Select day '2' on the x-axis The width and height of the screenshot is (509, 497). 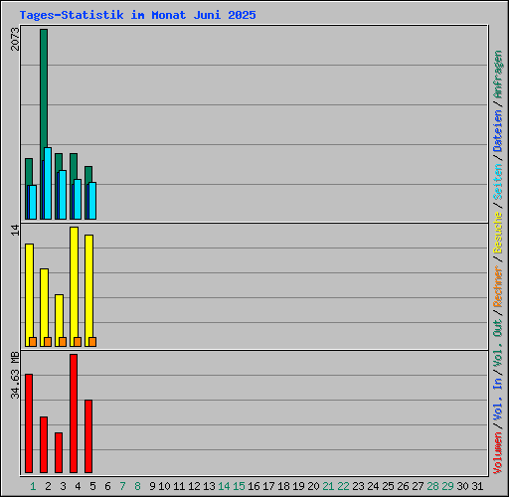[49, 486]
